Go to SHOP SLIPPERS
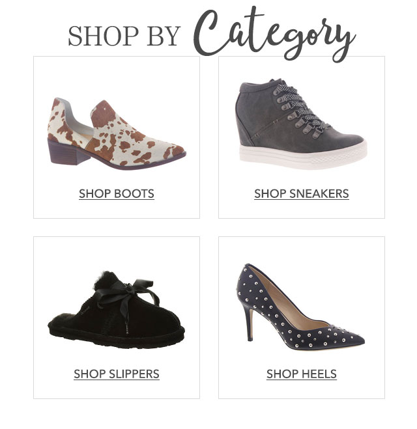The width and height of the screenshot is (417, 429). click(x=117, y=374)
